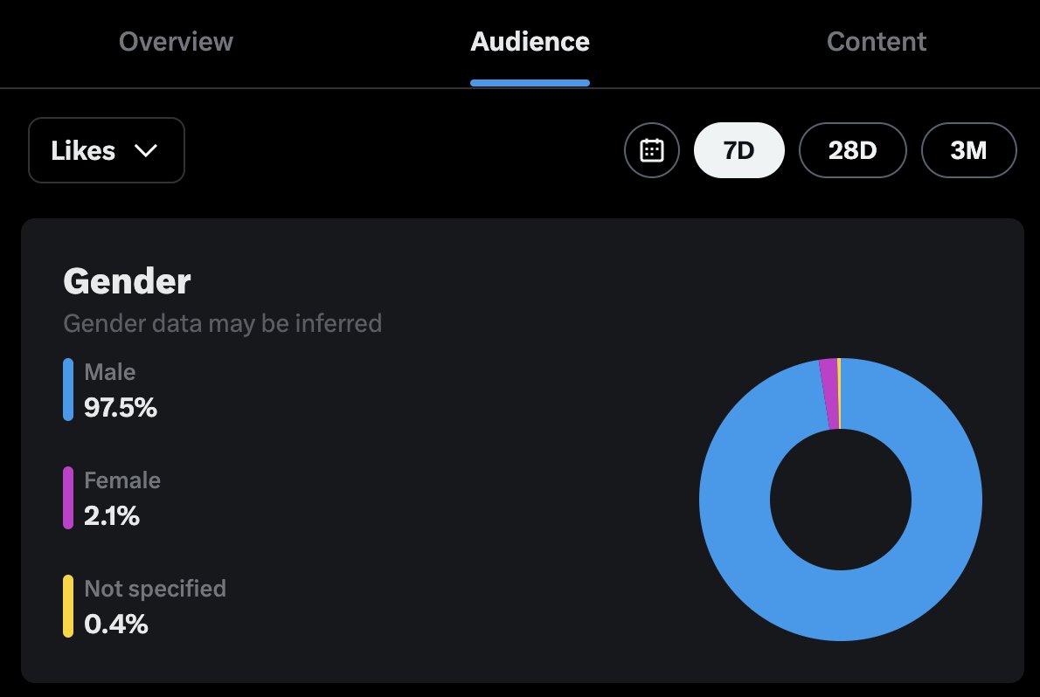Click 'Gender data may be inferred' note

coord(222,324)
